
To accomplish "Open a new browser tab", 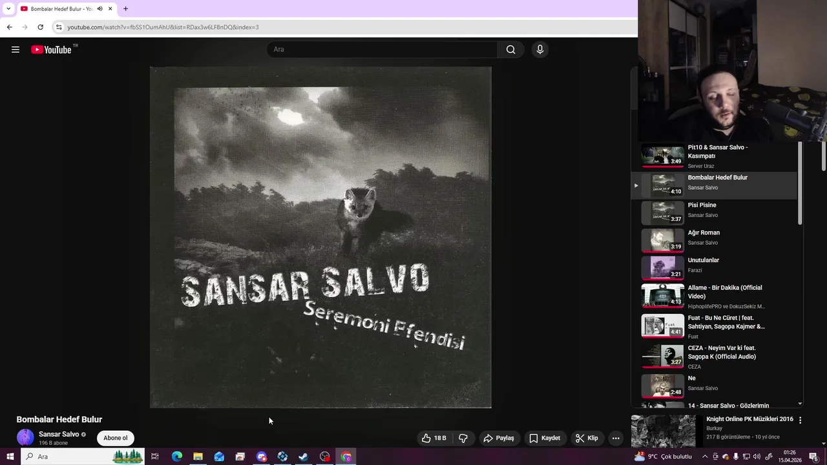I will click(125, 9).
